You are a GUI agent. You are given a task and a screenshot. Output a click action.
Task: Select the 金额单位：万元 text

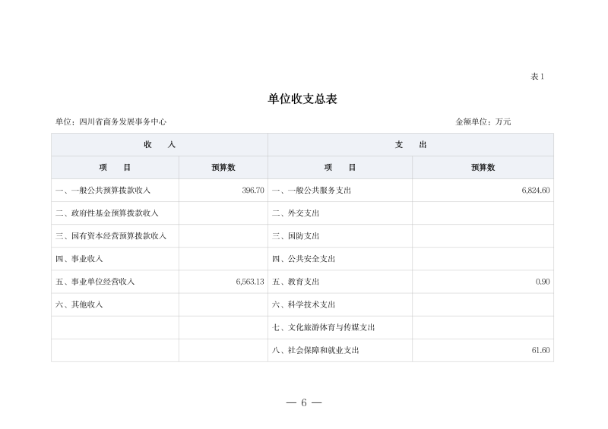click(483, 121)
